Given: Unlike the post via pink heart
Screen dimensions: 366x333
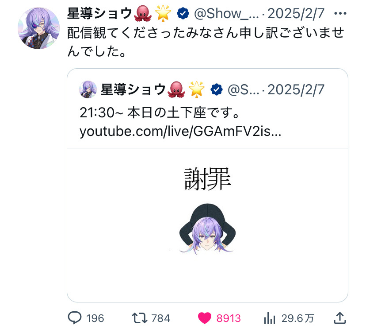Looking at the screenshot, I should [205, 318].
